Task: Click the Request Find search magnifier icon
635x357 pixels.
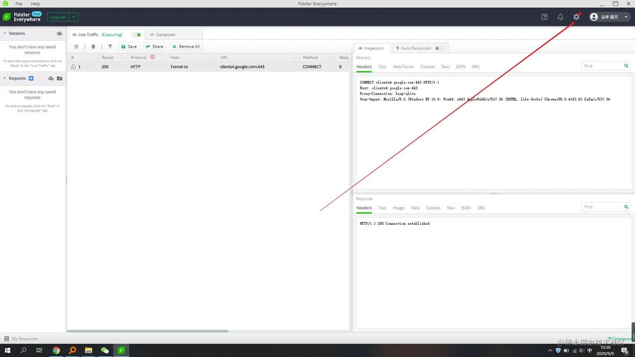Action: 626,66
